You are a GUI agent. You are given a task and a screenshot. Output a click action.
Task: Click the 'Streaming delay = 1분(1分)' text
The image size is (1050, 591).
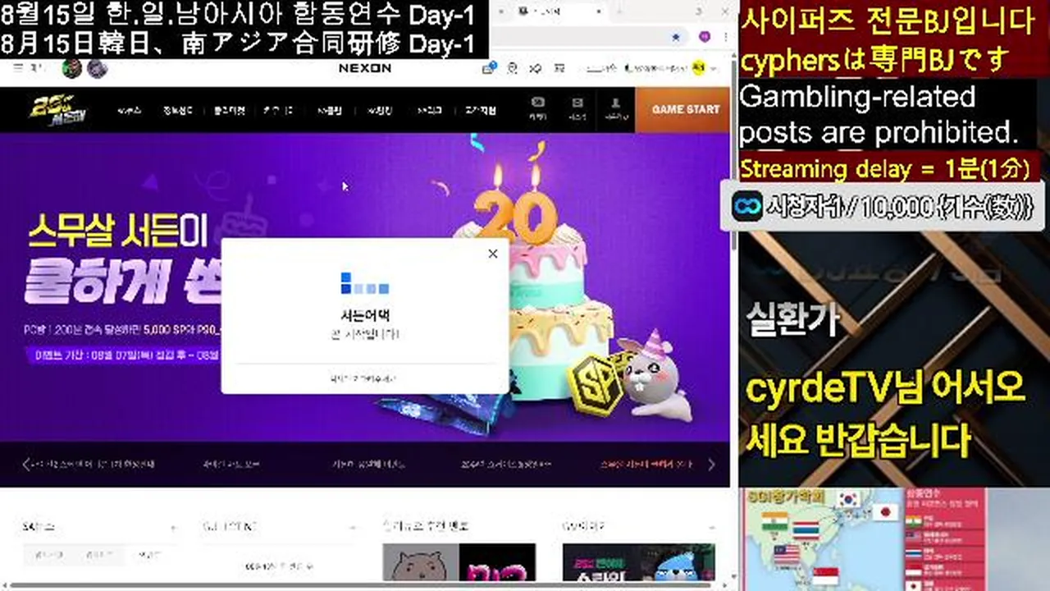tap(884, 169)
